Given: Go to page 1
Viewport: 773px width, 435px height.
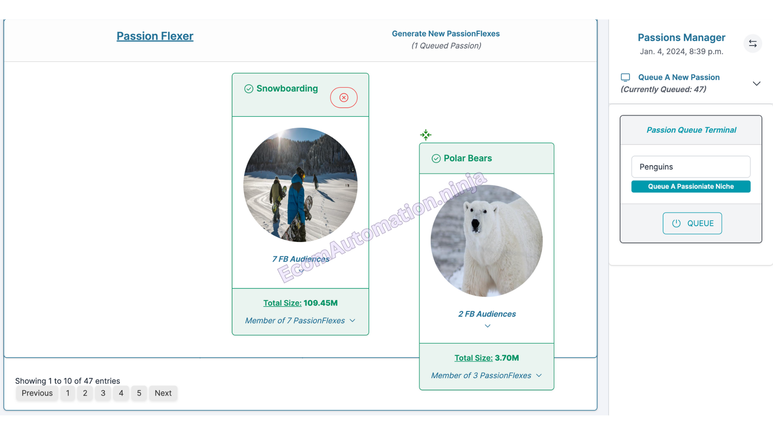Looking at the screenshot, I should tap(68, 393).
